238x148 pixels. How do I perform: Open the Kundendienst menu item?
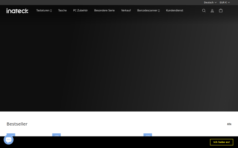click(x=175, y=11)
